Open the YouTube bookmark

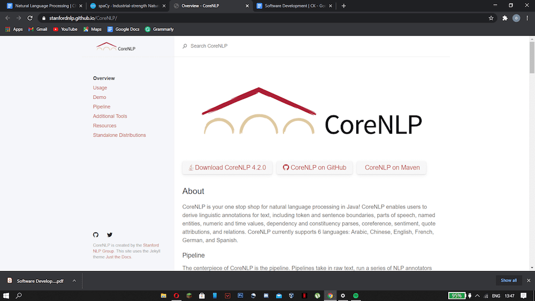65,29
